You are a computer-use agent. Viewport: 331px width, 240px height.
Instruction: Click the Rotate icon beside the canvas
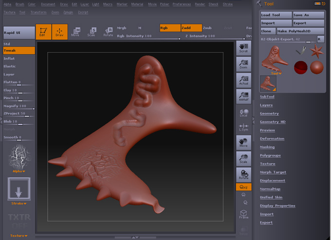click(x=243, y=174)
